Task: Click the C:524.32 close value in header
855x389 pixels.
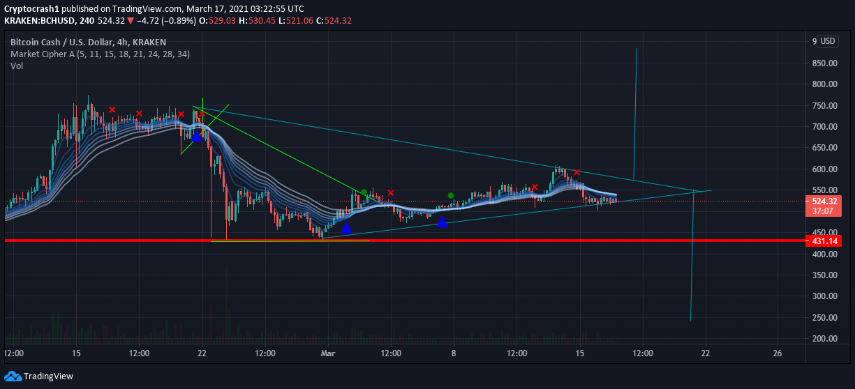Action: pyautogui.click(x=332, y=20)
